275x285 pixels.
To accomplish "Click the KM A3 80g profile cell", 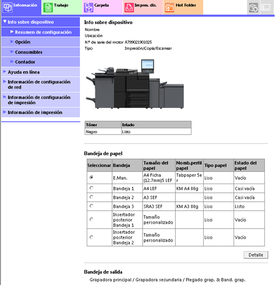I will [189, 207].
